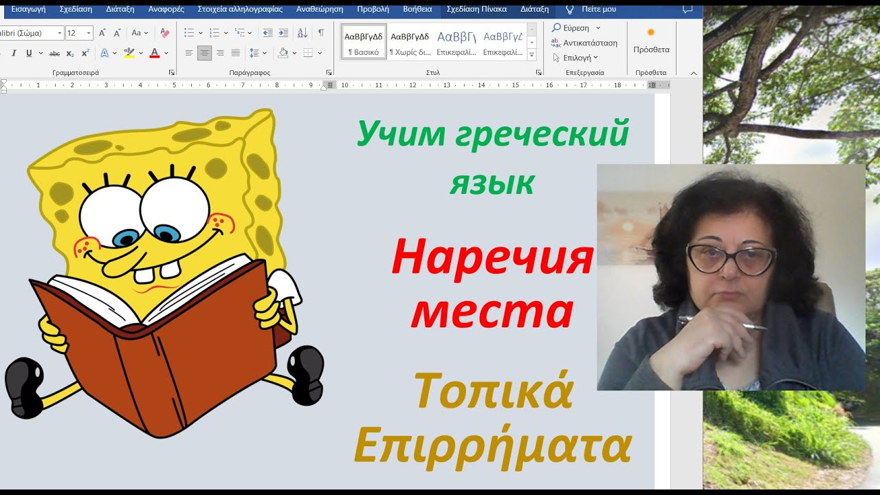880x495 pixels.
Task: Toggle underline formatting
Action: pyautogui.click(x=29, y=53)
